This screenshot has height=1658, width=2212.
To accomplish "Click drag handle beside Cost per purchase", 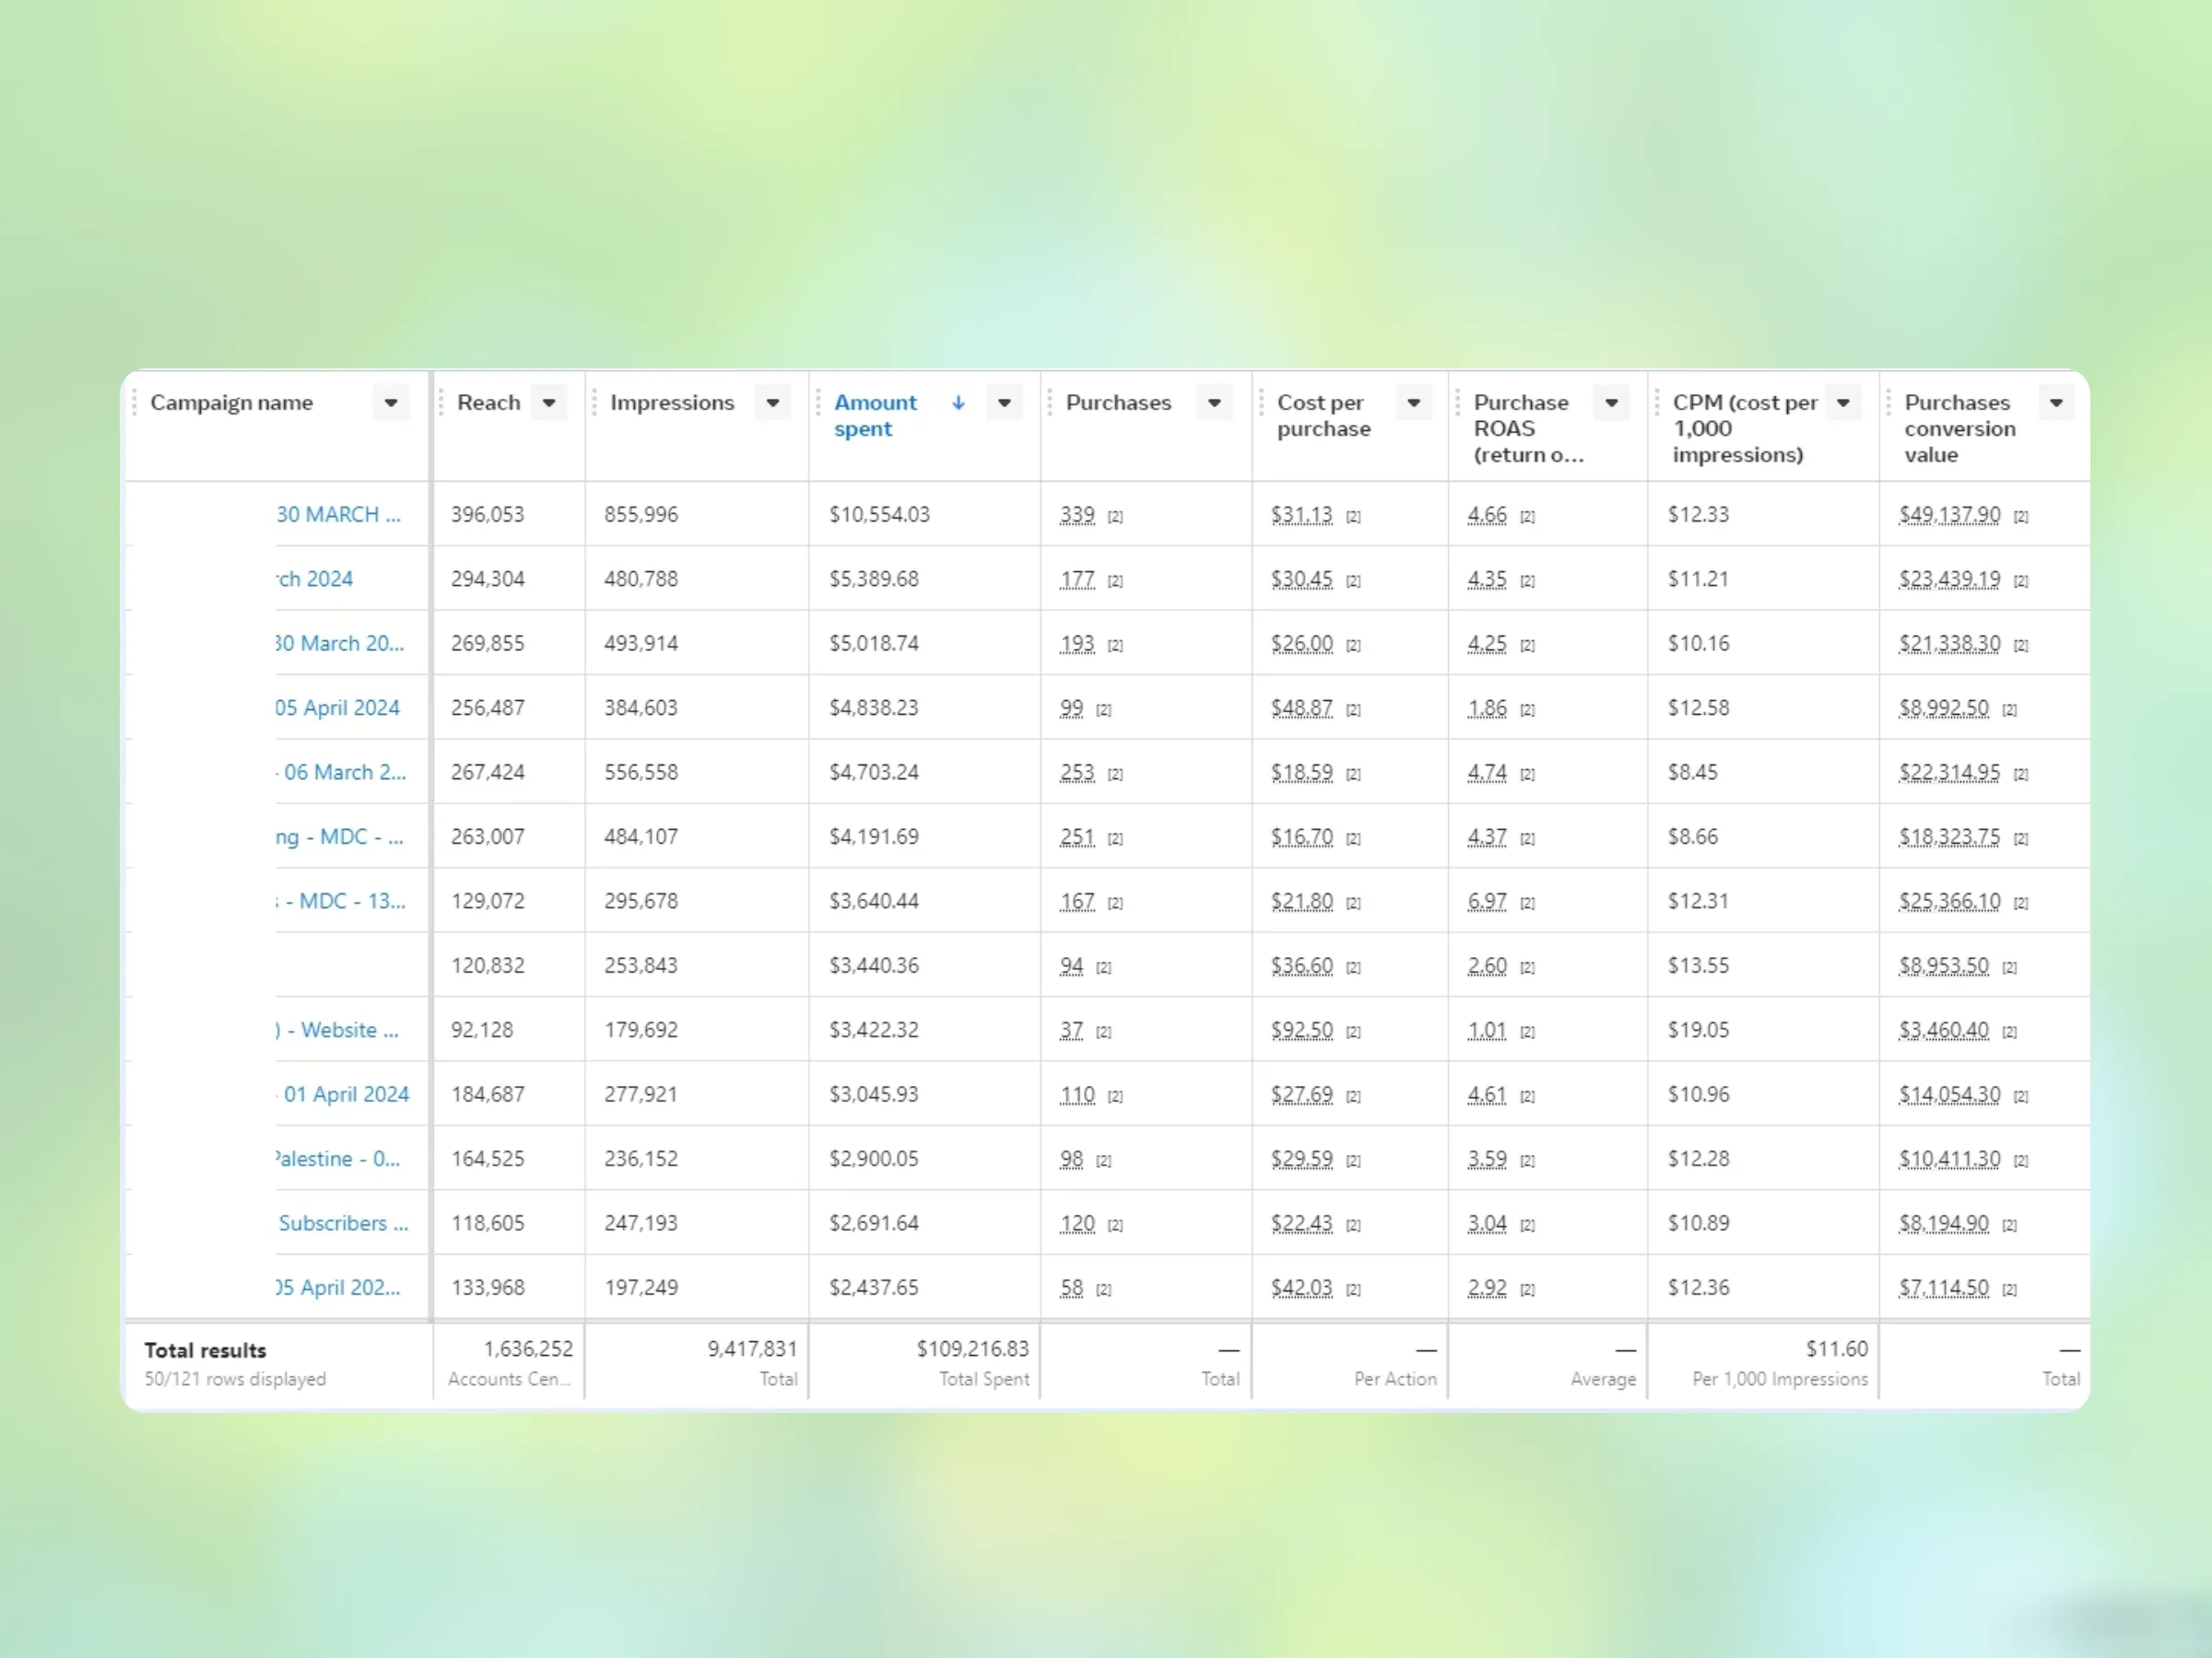I will pyautogui.click(x=1260, y=403).
